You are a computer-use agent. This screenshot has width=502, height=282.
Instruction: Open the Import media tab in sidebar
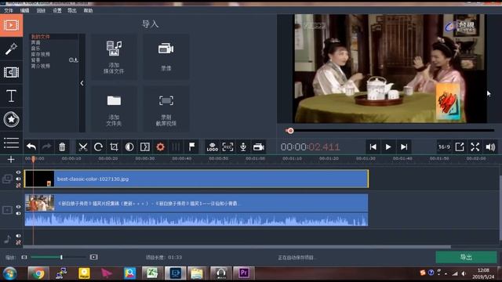tap(11, 25)
